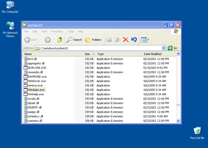Click the Forward navigation arrow
The width and height of the screenshot is (208, 148).
point(48,40)
